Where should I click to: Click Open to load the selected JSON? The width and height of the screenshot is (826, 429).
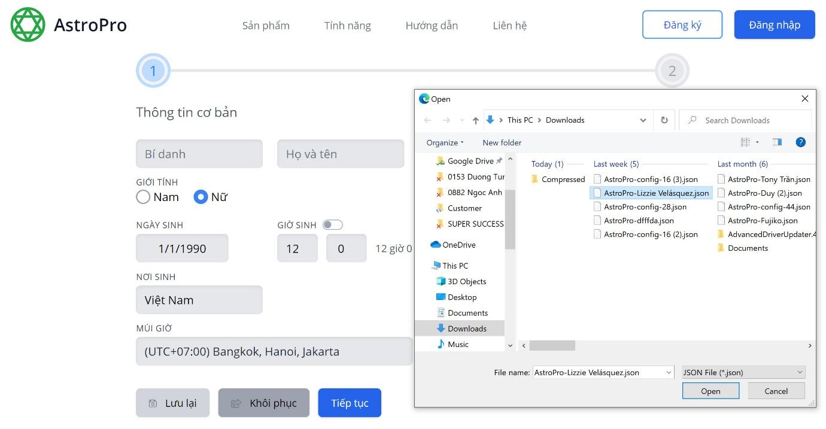(710, 390)
